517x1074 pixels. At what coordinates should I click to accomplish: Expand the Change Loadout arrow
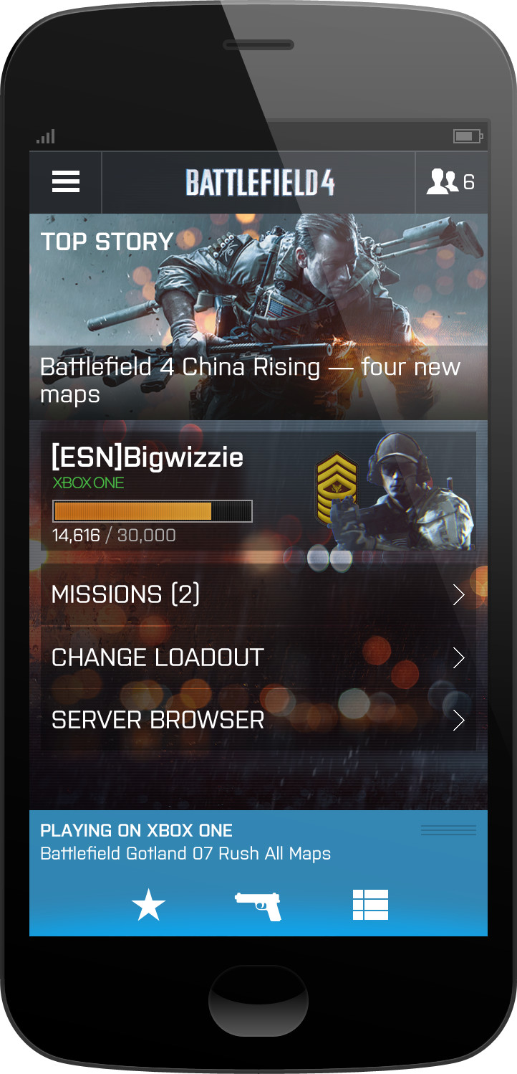pos(459,657)
